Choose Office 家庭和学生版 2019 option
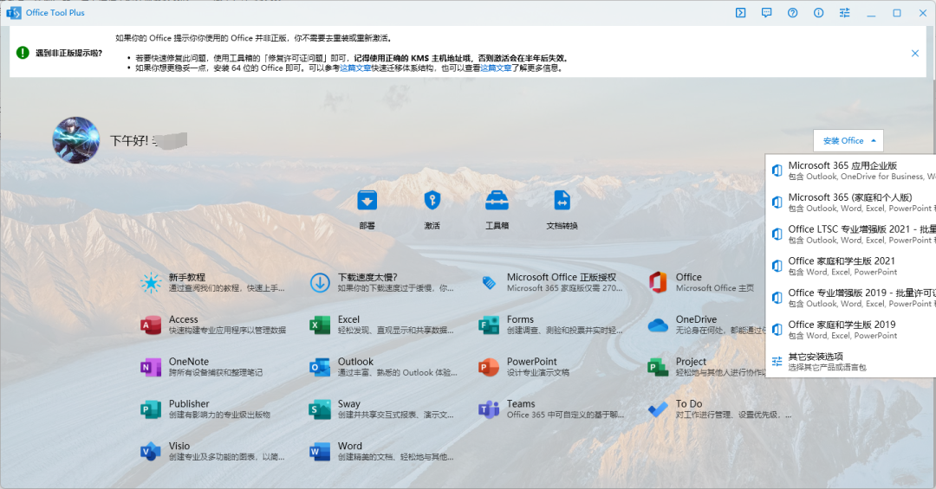Viewport: 936px width, 489px height. (x=851, y=330)
